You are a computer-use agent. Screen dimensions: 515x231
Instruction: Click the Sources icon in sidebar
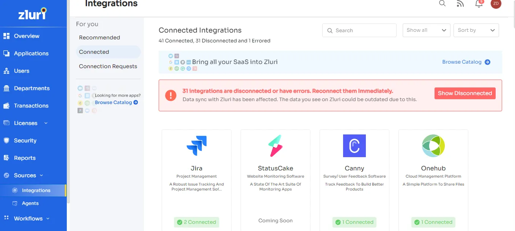(6, 175)
